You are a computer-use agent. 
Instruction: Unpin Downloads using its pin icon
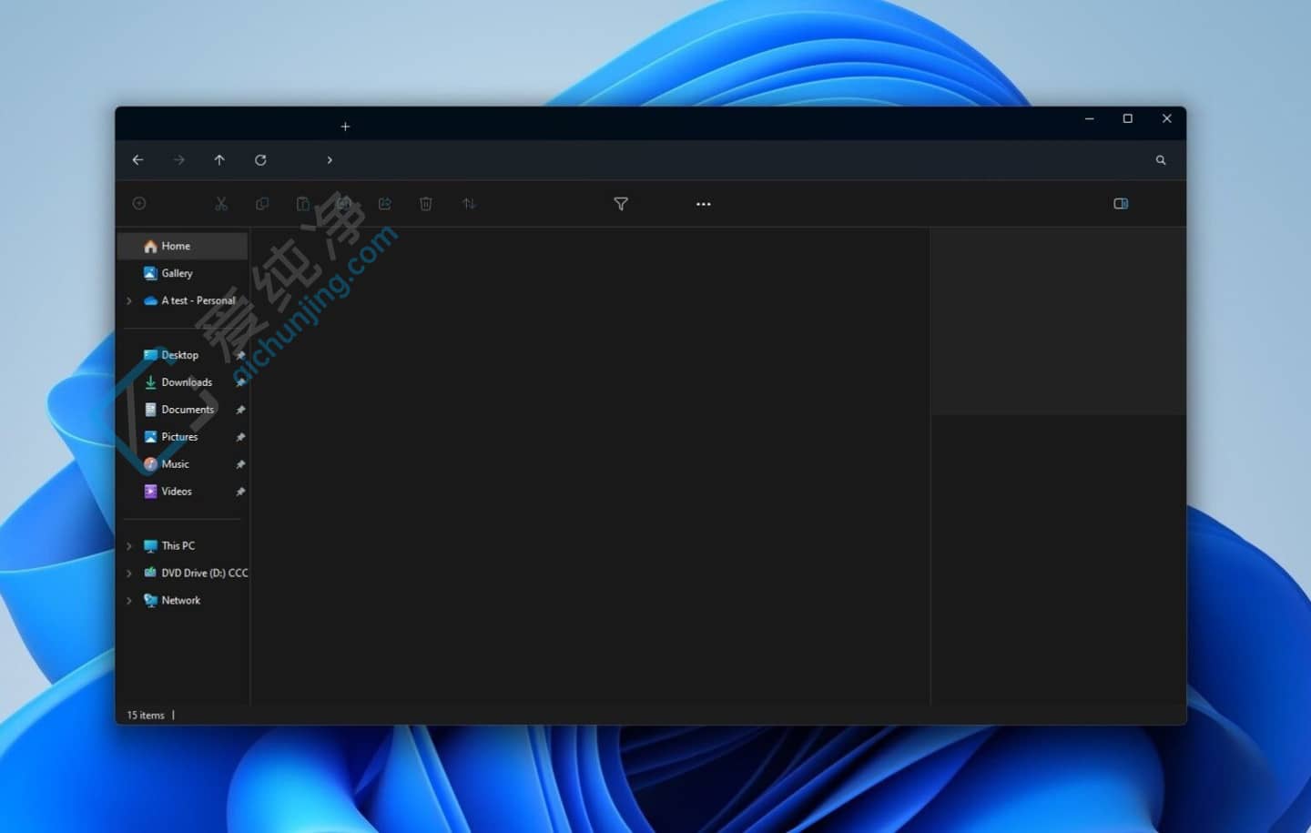pyautogui.click(x=240, y=382)
